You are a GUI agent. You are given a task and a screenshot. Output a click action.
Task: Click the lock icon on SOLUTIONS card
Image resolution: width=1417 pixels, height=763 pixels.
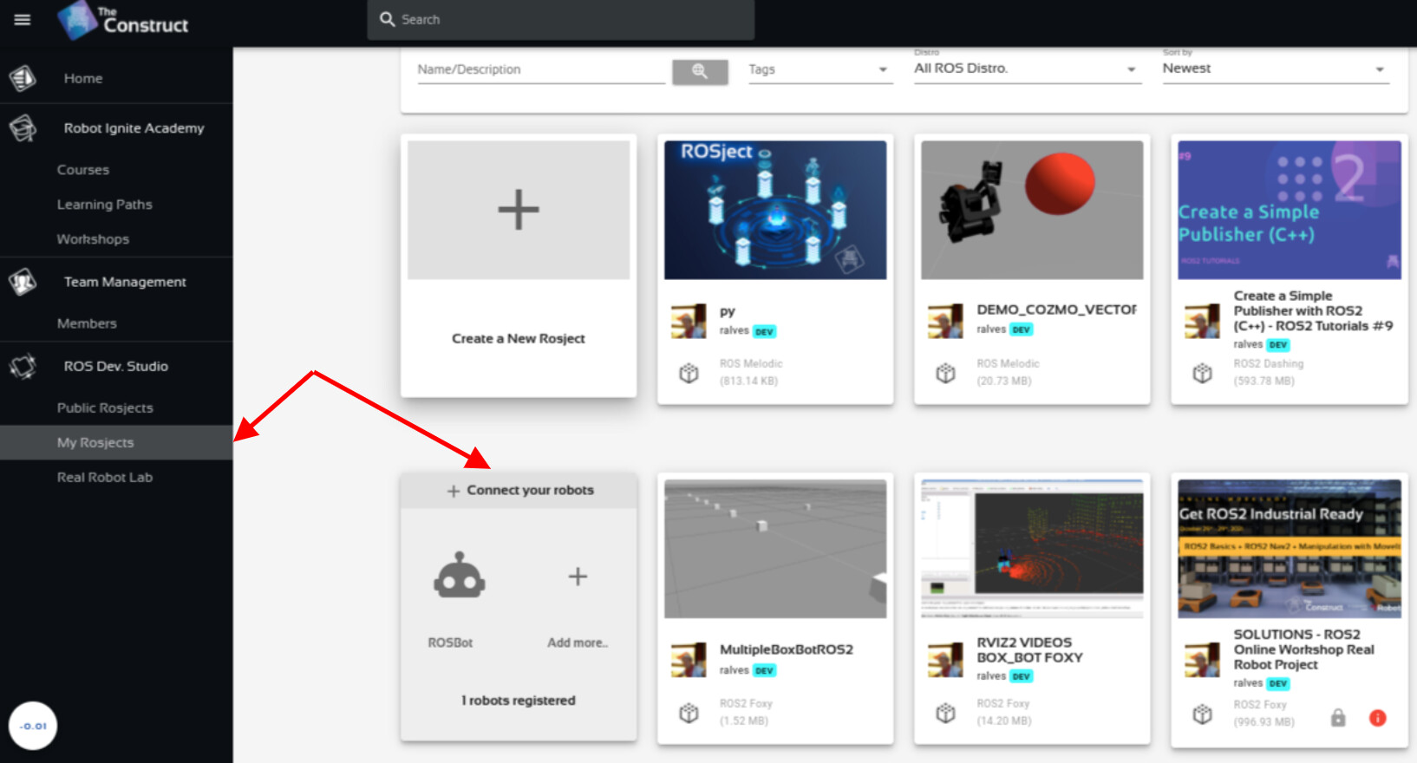(1338, 718)
